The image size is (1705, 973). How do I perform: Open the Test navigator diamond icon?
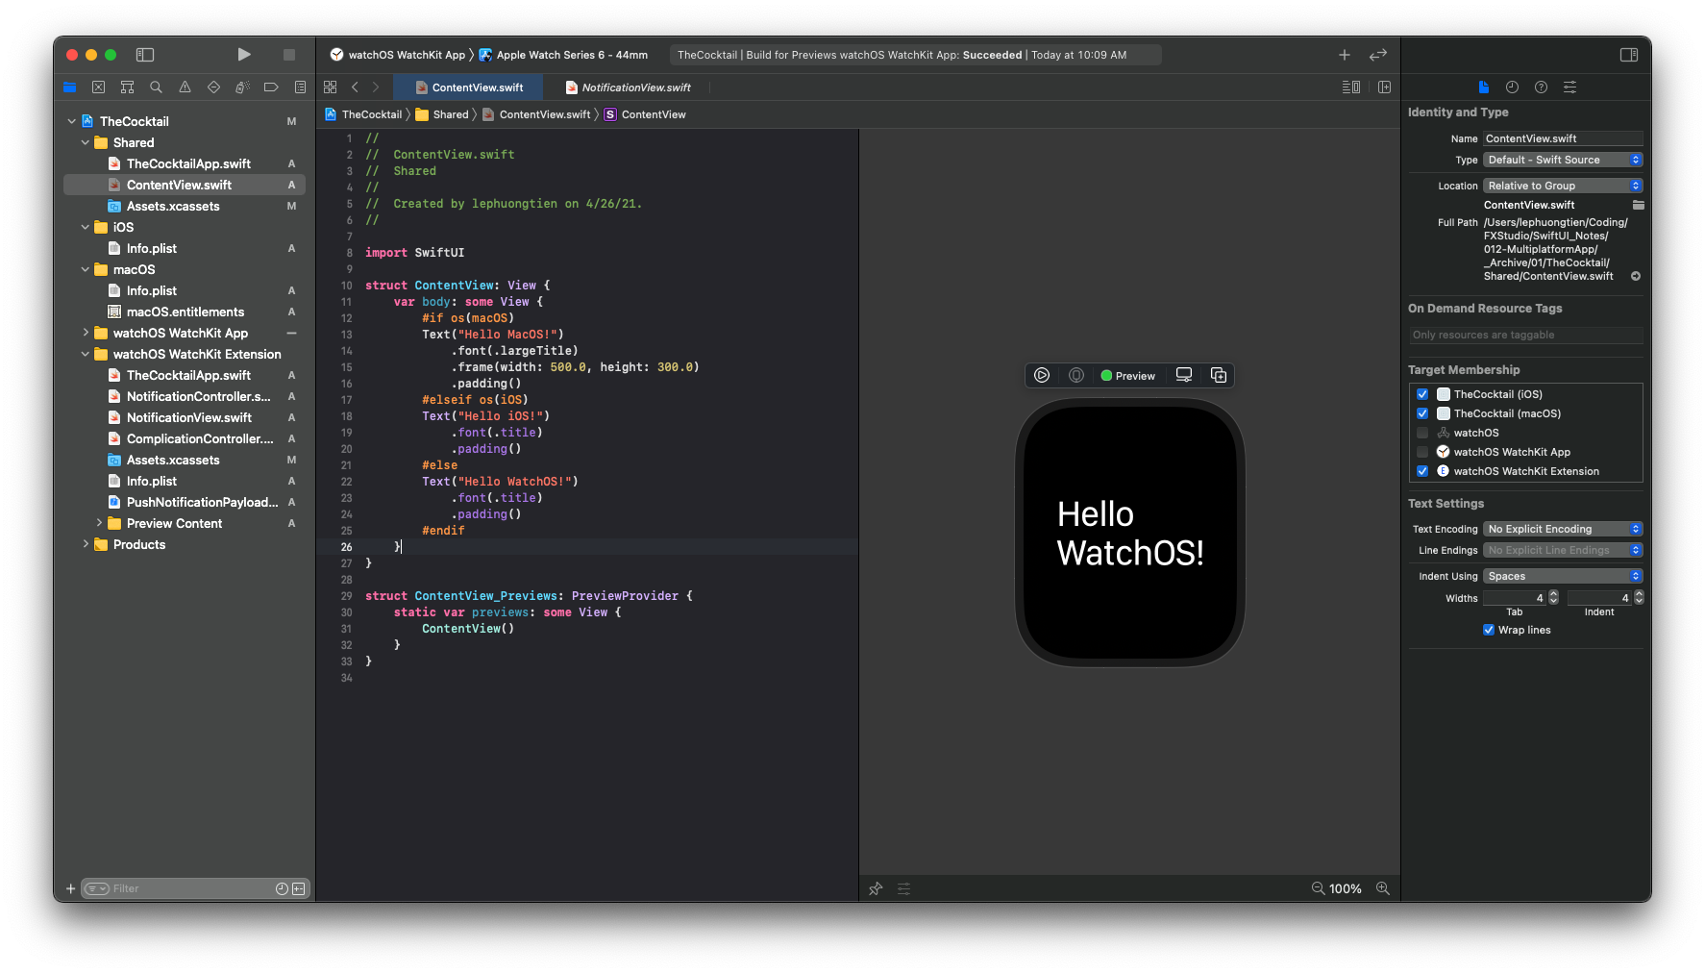coord(213,87)
